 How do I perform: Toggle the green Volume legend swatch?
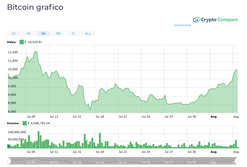25,123
